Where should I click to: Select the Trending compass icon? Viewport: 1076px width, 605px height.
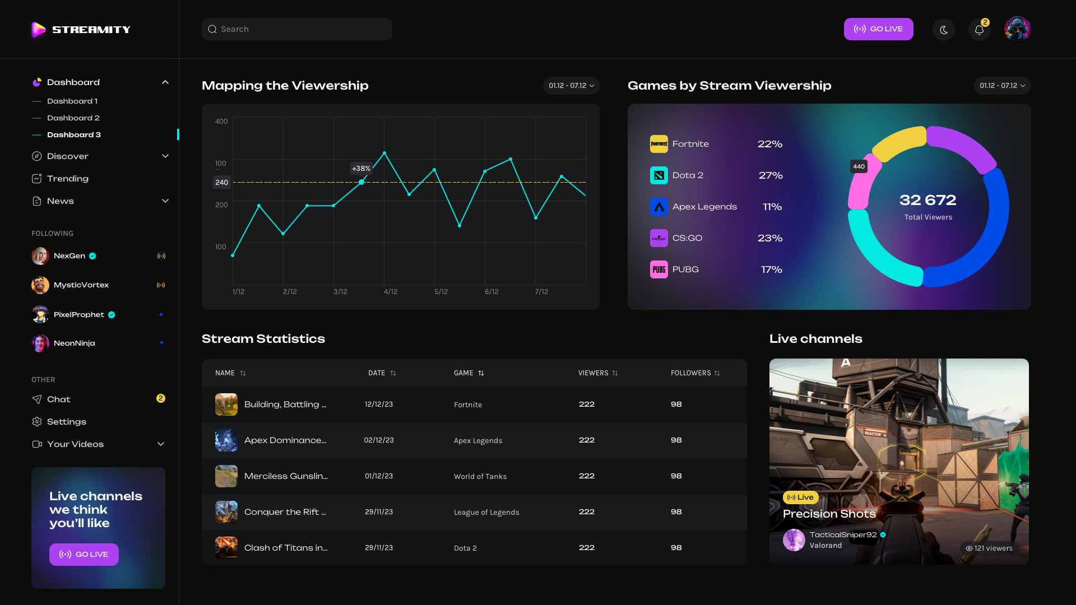[36, 178]
